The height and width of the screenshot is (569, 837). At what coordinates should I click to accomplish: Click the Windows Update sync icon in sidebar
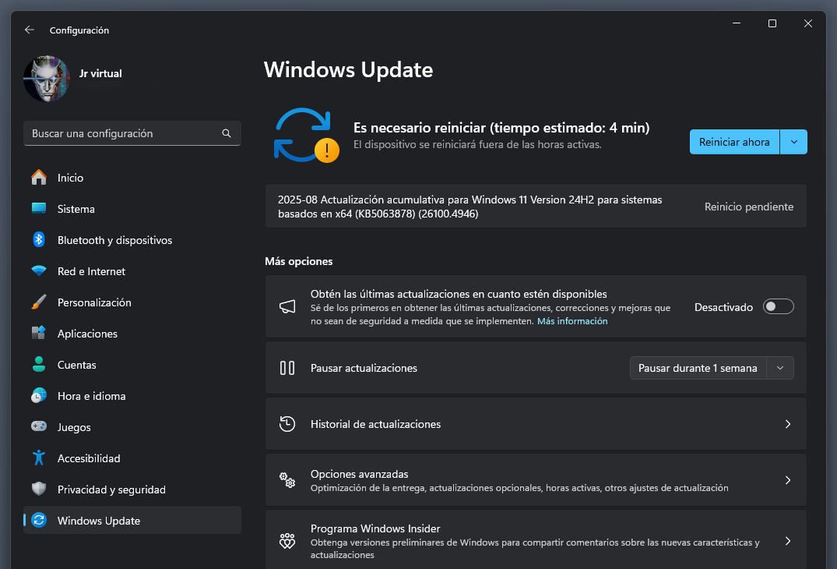[x=38, y=520]
